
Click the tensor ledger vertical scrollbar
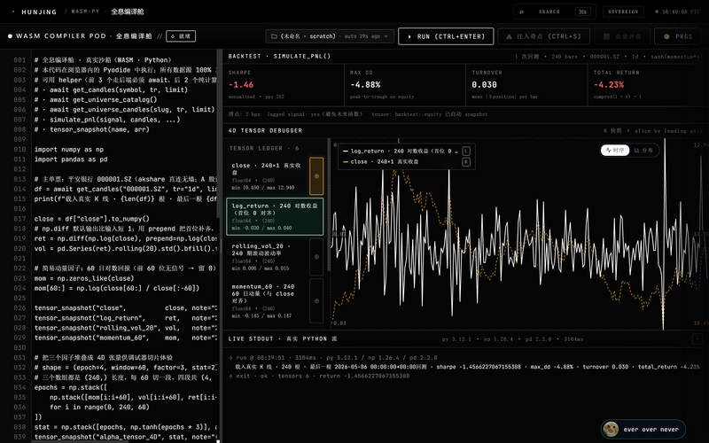[329, 206]
